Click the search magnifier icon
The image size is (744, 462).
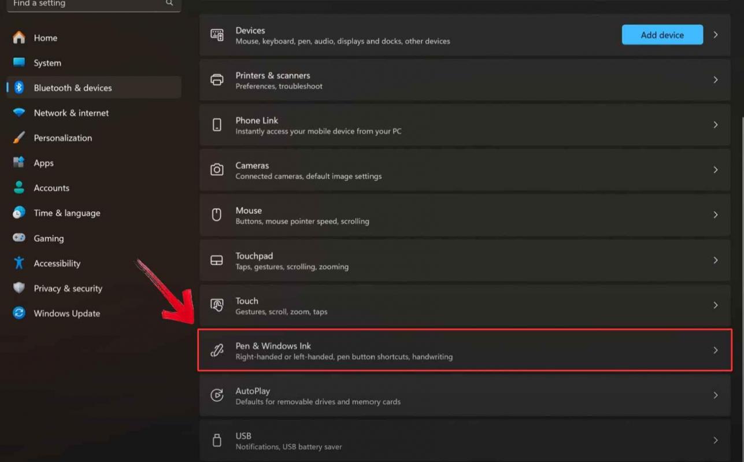(169, 3)
